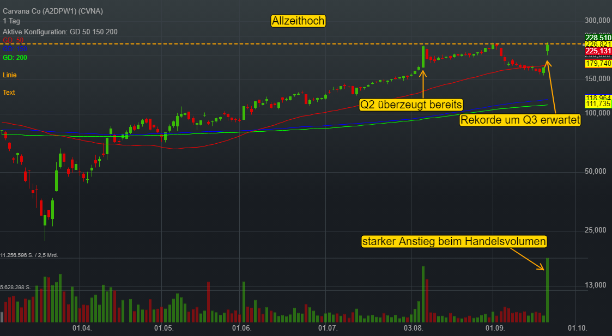The height and width of the screenshot is (336, 612).
Task: Click the red 225,131 price tag
Action: point(598,51)
